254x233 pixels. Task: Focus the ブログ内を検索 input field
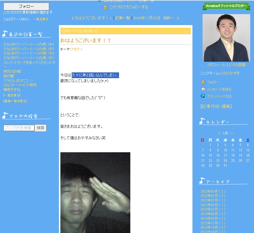tap(19, 128)
